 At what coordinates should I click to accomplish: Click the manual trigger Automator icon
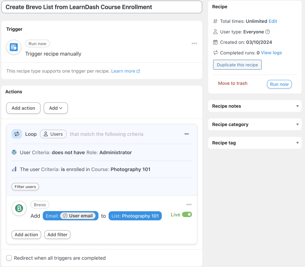click(13, 47)
